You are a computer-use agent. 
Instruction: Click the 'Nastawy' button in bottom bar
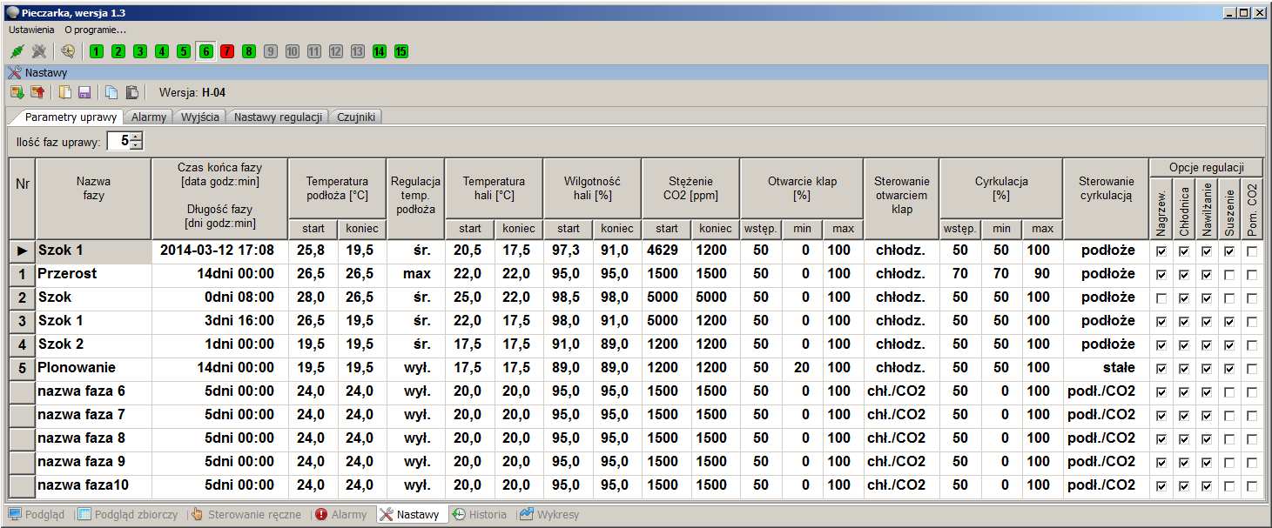(412, 514)
